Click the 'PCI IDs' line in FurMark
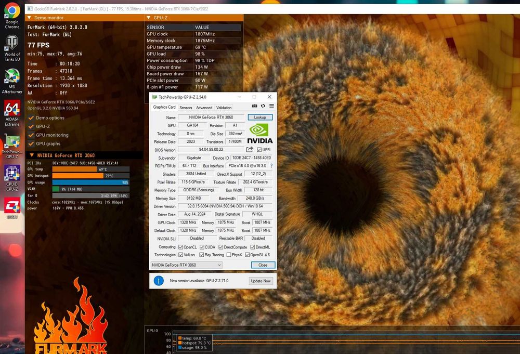Image resolution: width=520 pixels, height=354 pixels. (x=73, y=163)
